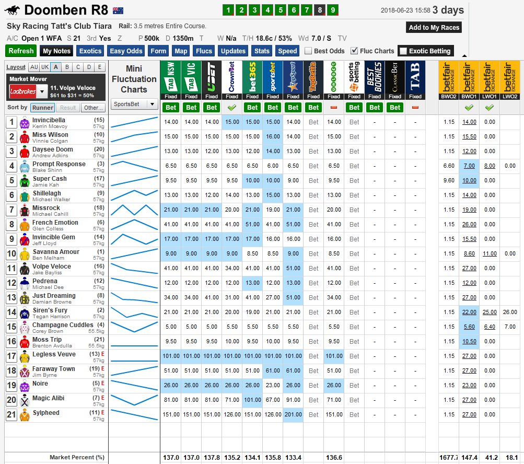Click the galloping horse icon by title
The image size is (524, 464).
coord(13,10)
